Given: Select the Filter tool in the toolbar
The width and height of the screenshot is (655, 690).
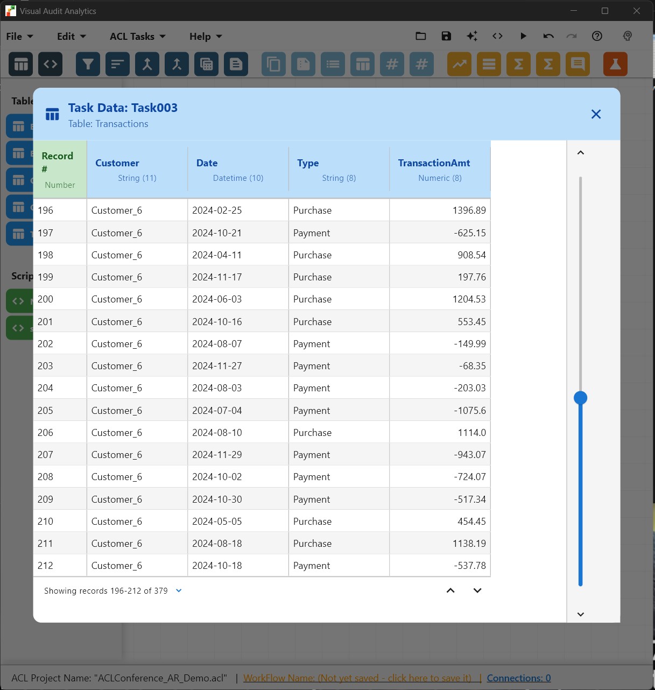Looking at the screenshot, I should [88, 64].
